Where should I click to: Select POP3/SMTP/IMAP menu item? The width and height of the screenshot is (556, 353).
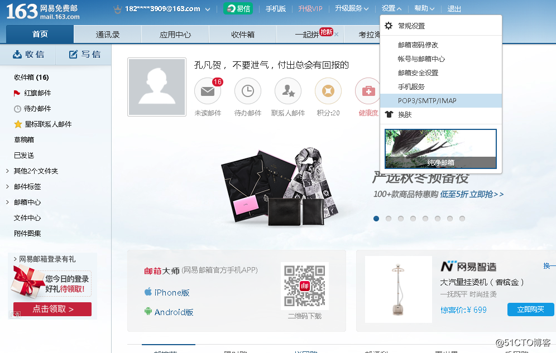pos(441,100)
